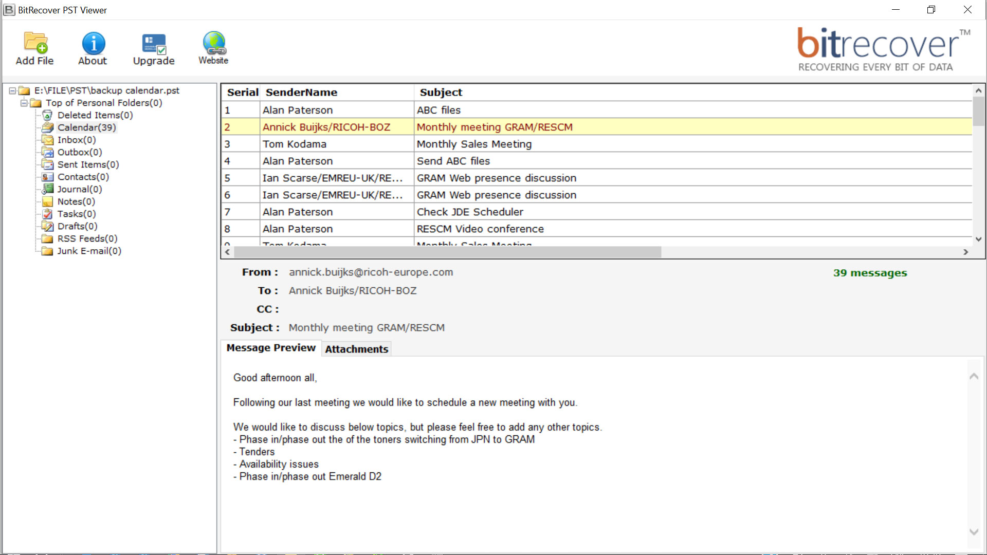Viewport: 987px width, 555px height.
Task: Open the Website globe icon
Action: tap(214, 43)
